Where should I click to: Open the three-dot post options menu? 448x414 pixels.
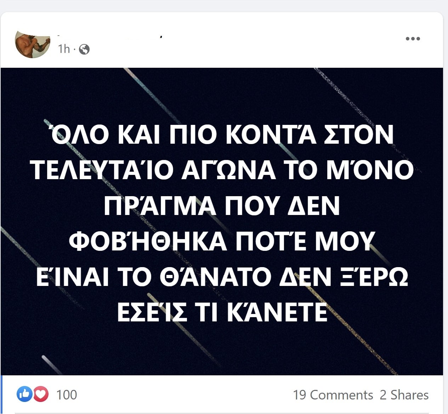[x=413, y=39]
